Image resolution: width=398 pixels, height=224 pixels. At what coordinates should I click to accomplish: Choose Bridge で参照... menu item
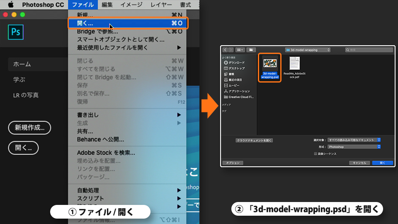coord(127,32)
